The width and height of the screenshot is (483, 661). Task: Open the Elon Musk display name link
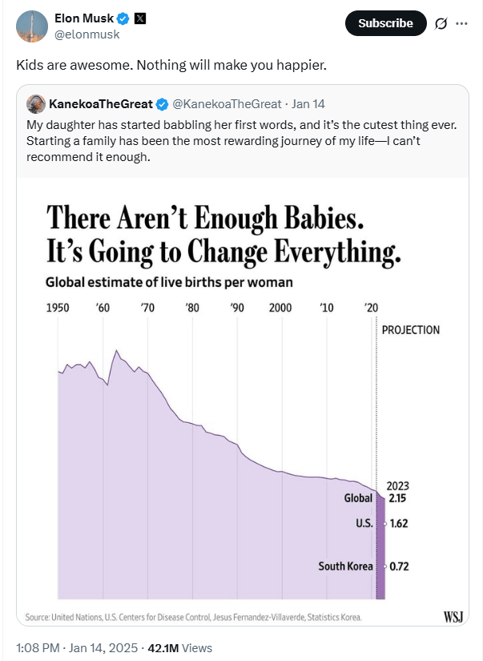[x=84, y=18]
